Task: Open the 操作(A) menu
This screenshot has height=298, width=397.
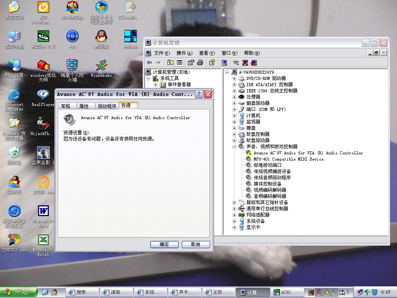Action: tap(184, 53)
